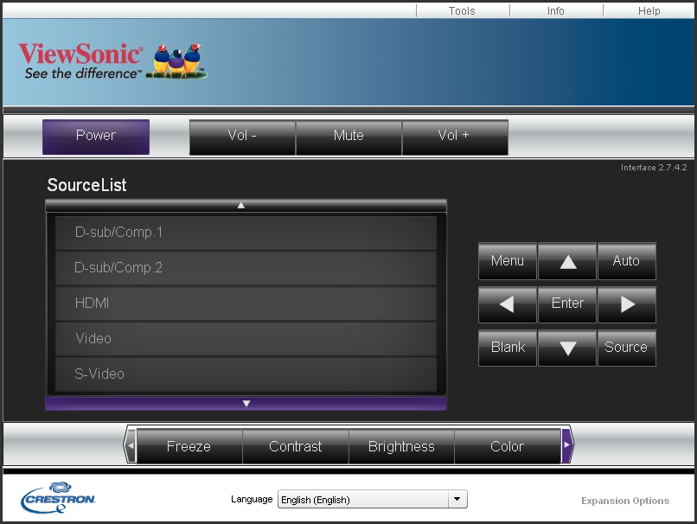Click the Crestron logo
Screen dimensions: 697x524
pyautogui.click(x=58, y=497)
